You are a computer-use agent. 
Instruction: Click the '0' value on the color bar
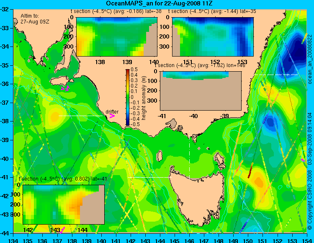pos(132,97)
